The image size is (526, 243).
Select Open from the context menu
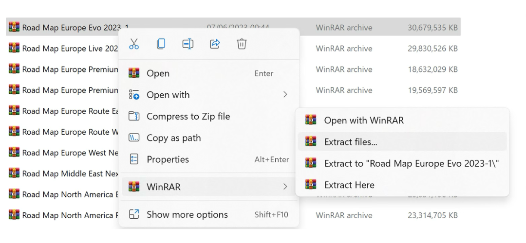click(158, 73)
